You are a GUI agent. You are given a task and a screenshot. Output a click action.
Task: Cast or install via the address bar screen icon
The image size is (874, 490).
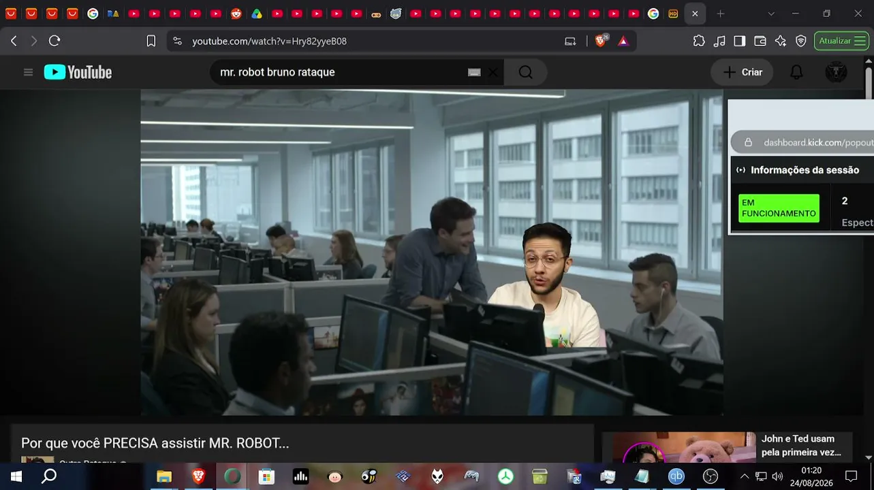click(x=570, y=41)
